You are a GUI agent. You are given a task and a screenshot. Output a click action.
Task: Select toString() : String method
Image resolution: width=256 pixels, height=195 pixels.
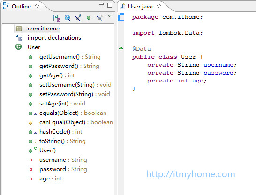pyautogui.click(x=62, y=141)
